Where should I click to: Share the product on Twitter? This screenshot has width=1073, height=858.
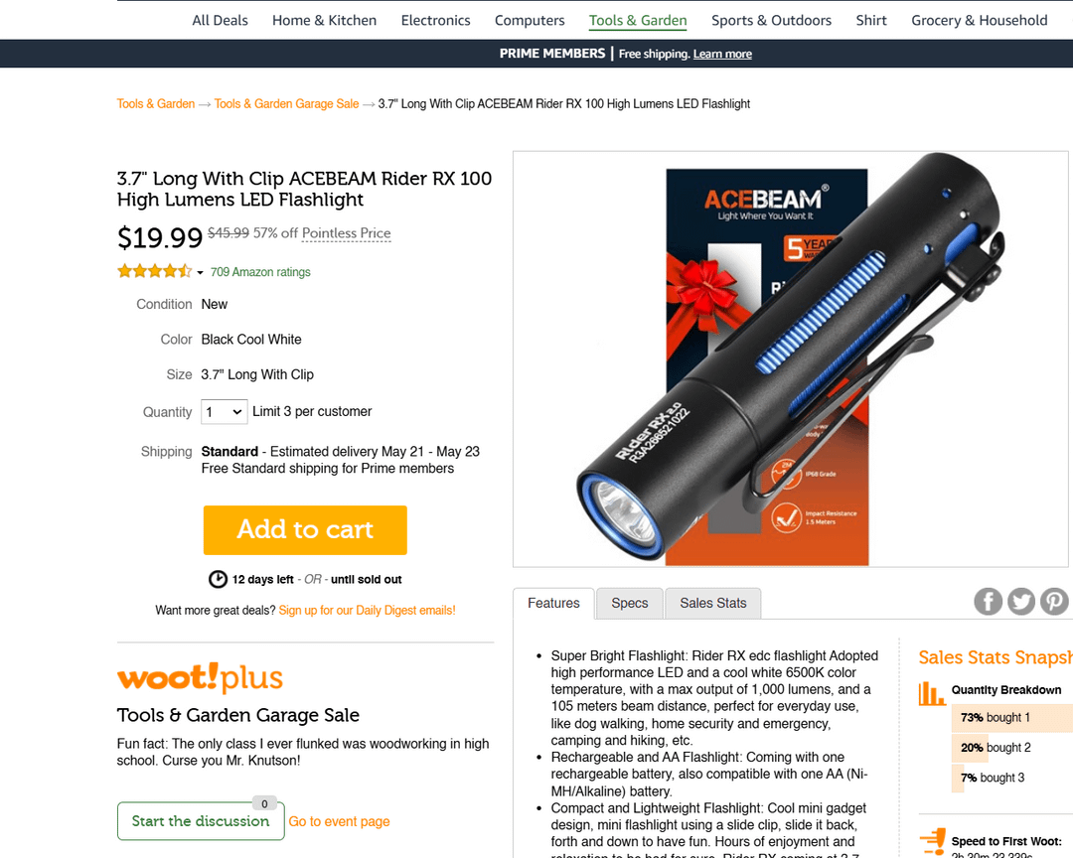[1021, 602]
